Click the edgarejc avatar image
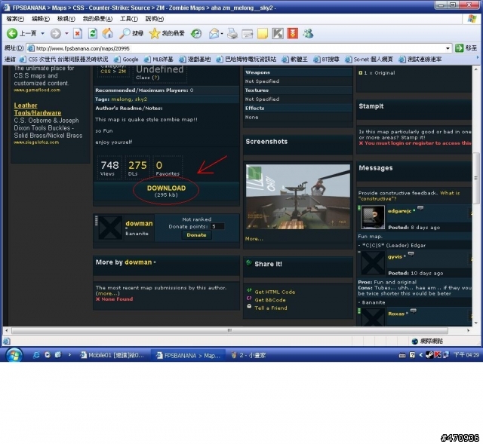The image size is (483, 444). 373,217
